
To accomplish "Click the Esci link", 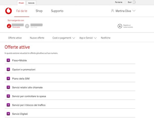I will 130,2.
